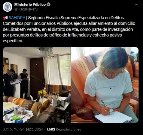The width and height of the screenshot is (143, 135).
Task: Click the phrase 'Segunda Fiscalía Suprema' in tweet
Action: [x=53, y=18]
